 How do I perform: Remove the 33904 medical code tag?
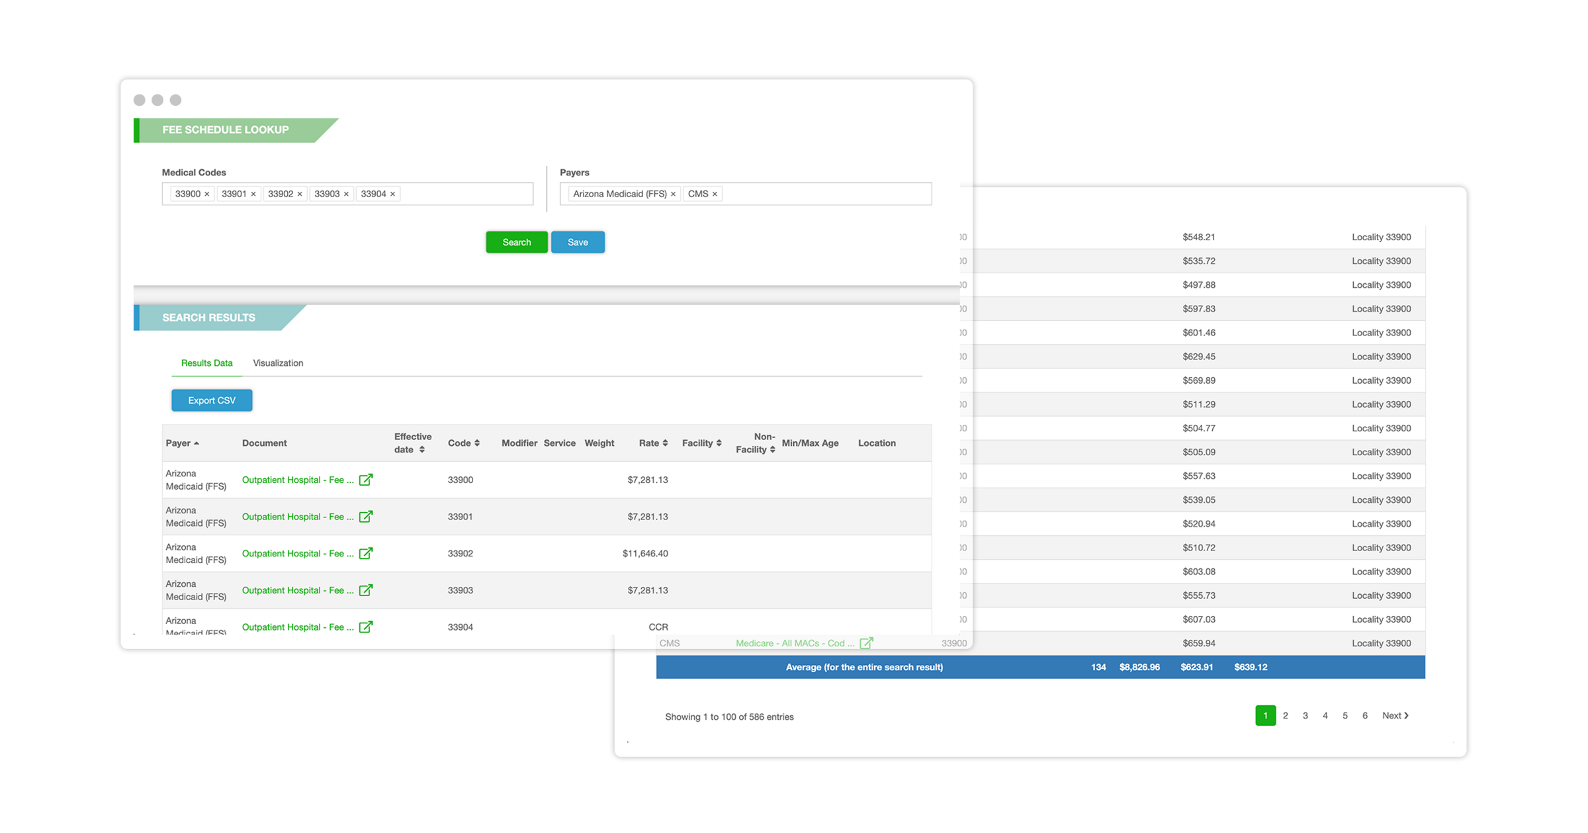(392, 193)
